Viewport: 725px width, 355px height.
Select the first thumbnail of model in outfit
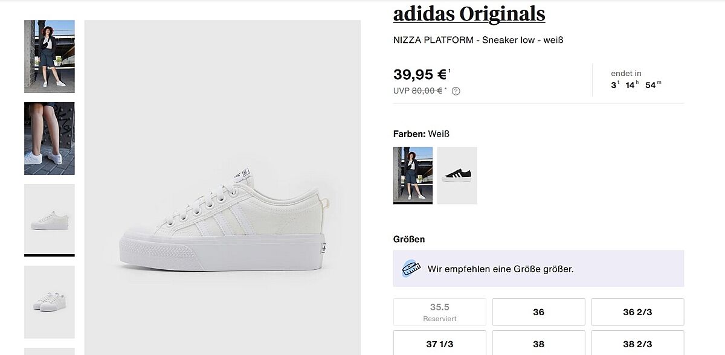[50, 56]
